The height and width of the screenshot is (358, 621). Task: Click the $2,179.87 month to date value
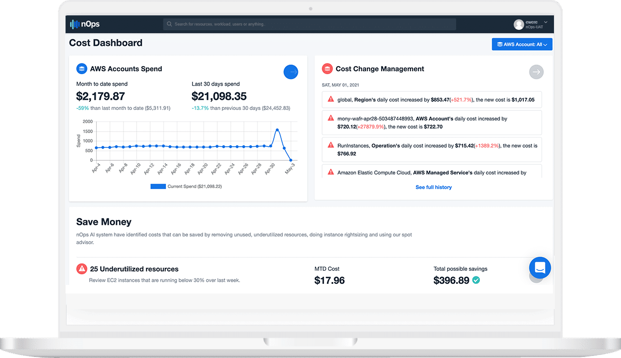pos(100,96)
